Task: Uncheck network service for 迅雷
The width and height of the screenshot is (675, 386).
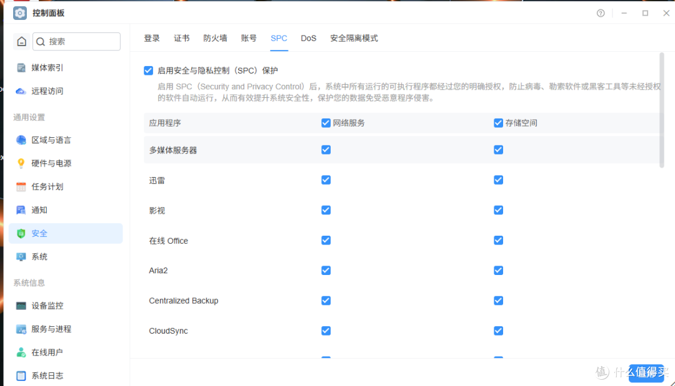Action: coord(326,180)
